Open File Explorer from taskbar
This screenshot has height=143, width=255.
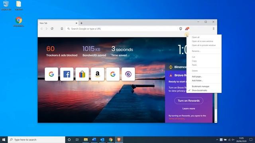coord(86,139)
